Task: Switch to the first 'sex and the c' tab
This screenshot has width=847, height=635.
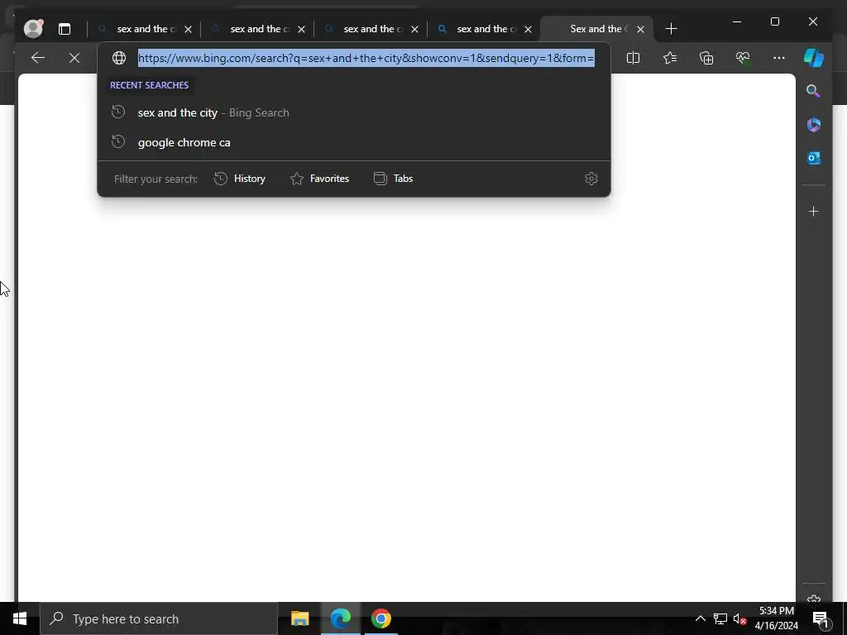Action: click(x=143, y=29)
